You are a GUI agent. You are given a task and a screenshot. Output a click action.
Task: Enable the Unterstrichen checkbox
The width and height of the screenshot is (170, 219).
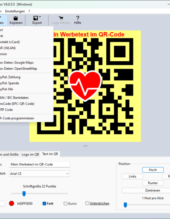pos(87,203)
